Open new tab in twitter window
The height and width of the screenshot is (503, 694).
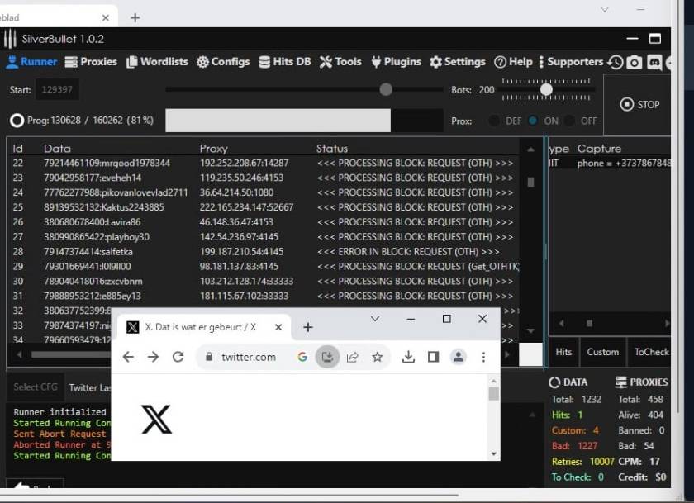(308, 327)
